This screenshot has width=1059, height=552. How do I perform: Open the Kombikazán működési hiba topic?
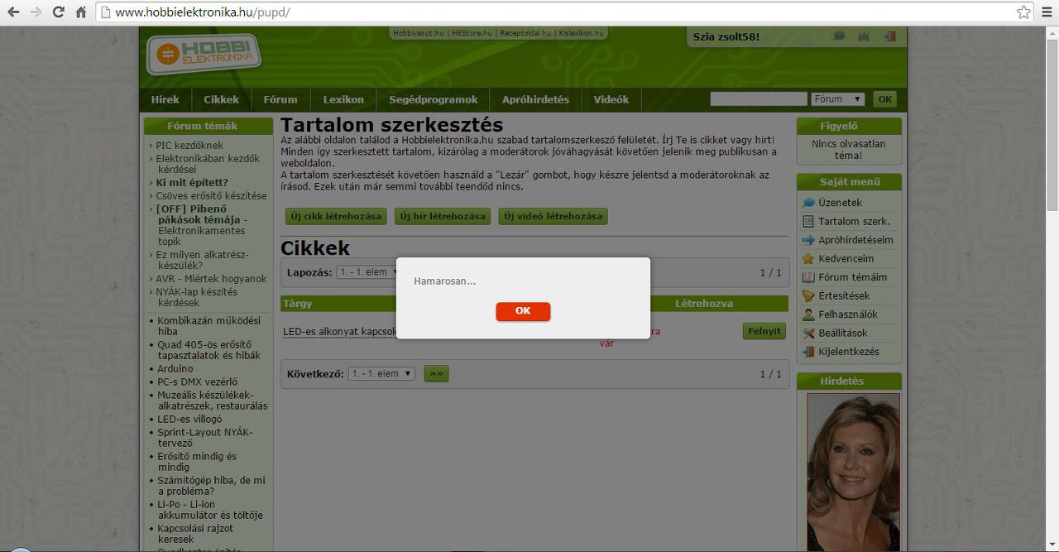pyautogui.click(x=209, y=326)
